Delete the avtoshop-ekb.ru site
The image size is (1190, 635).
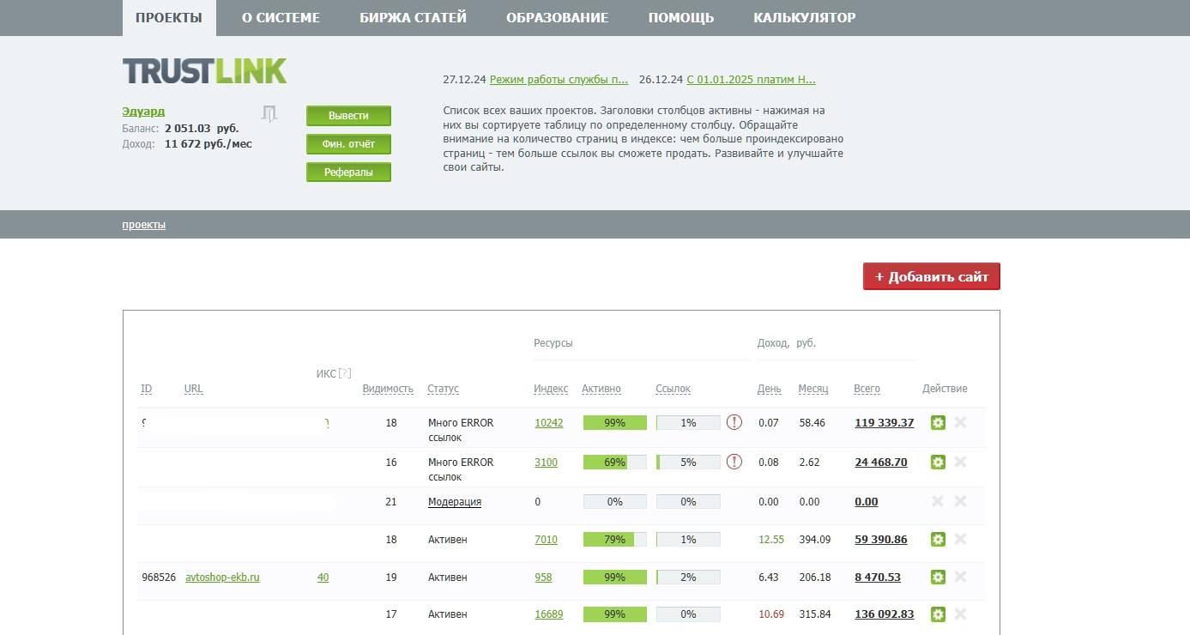[960, 577]
